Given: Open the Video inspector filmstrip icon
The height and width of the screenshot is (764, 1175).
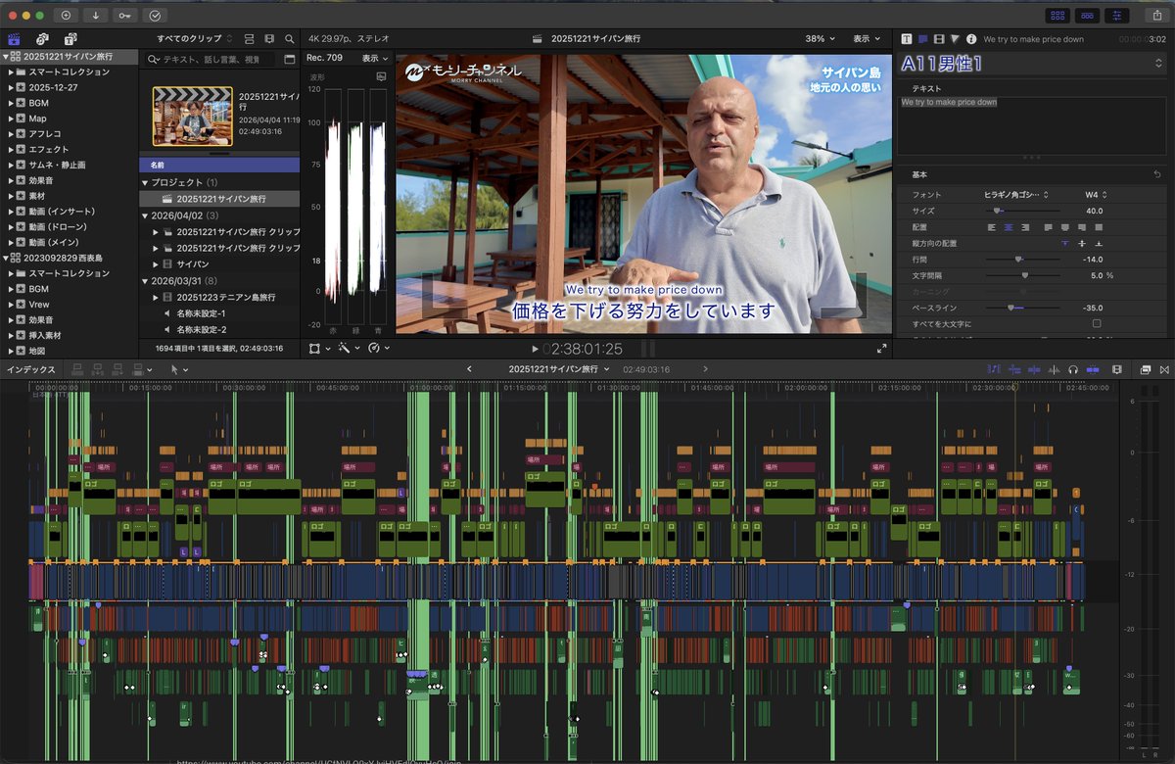Looking at the screenshot, I should [x=939, y=38].
